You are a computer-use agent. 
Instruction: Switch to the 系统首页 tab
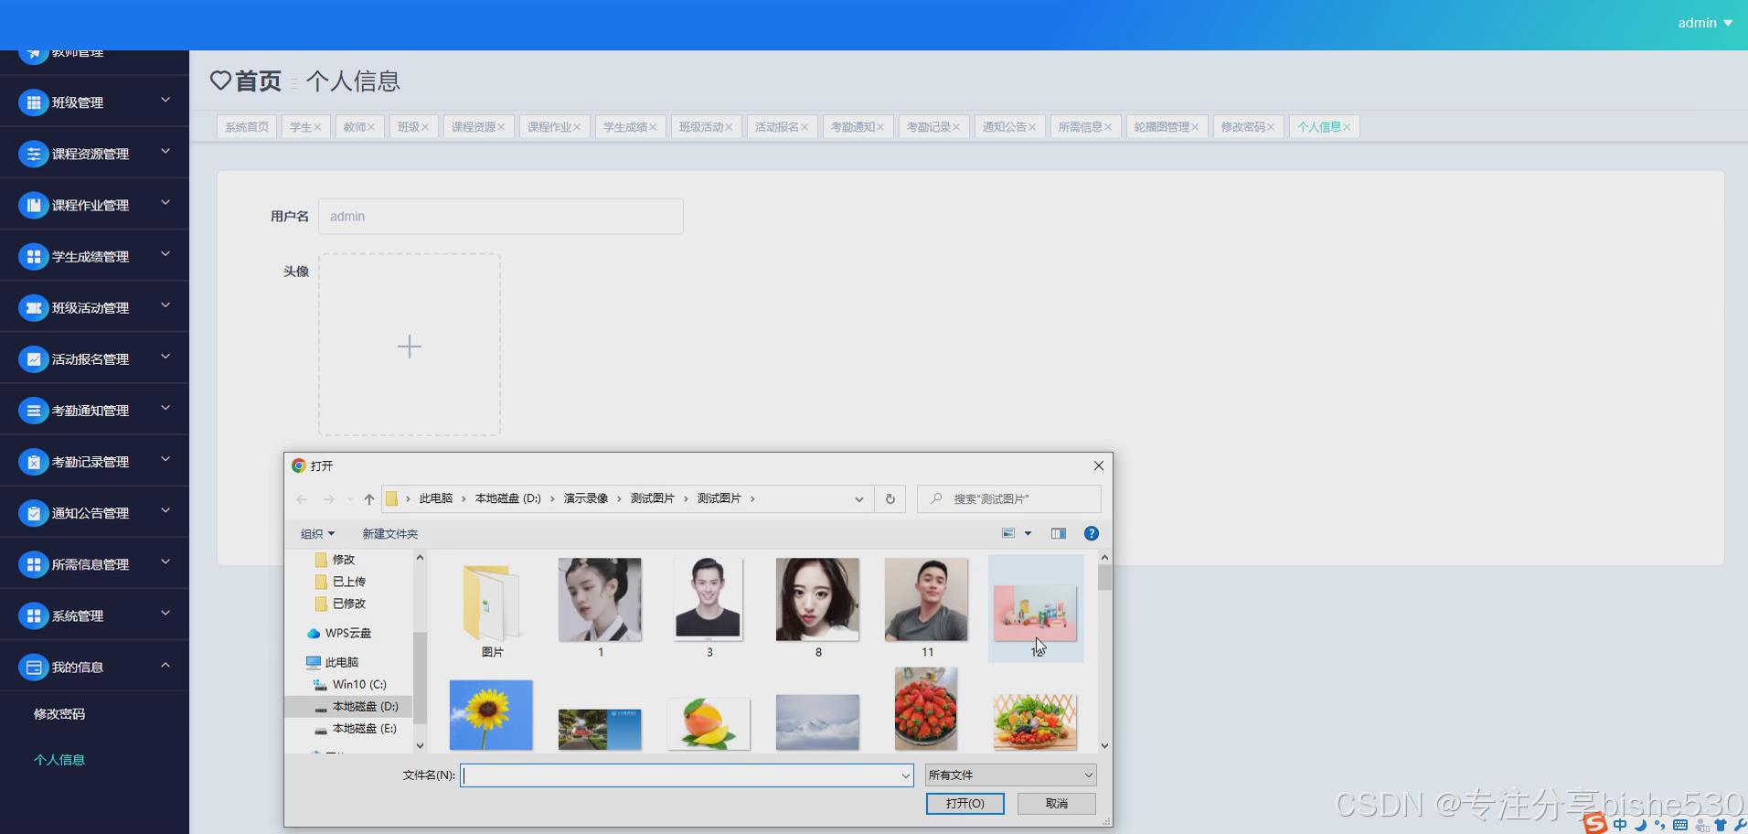point(247,127)
